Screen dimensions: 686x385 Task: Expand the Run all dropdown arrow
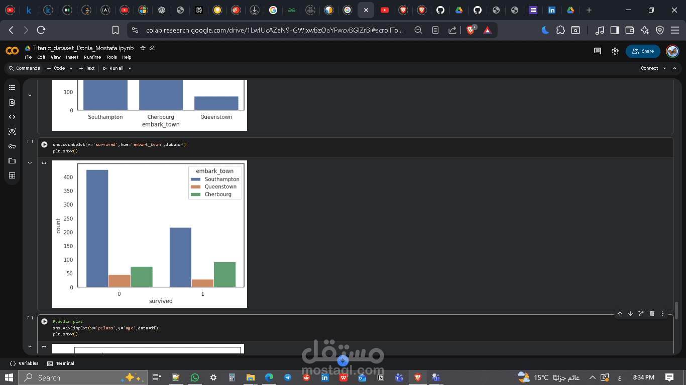pyautogui.click(x=130, y=68)
